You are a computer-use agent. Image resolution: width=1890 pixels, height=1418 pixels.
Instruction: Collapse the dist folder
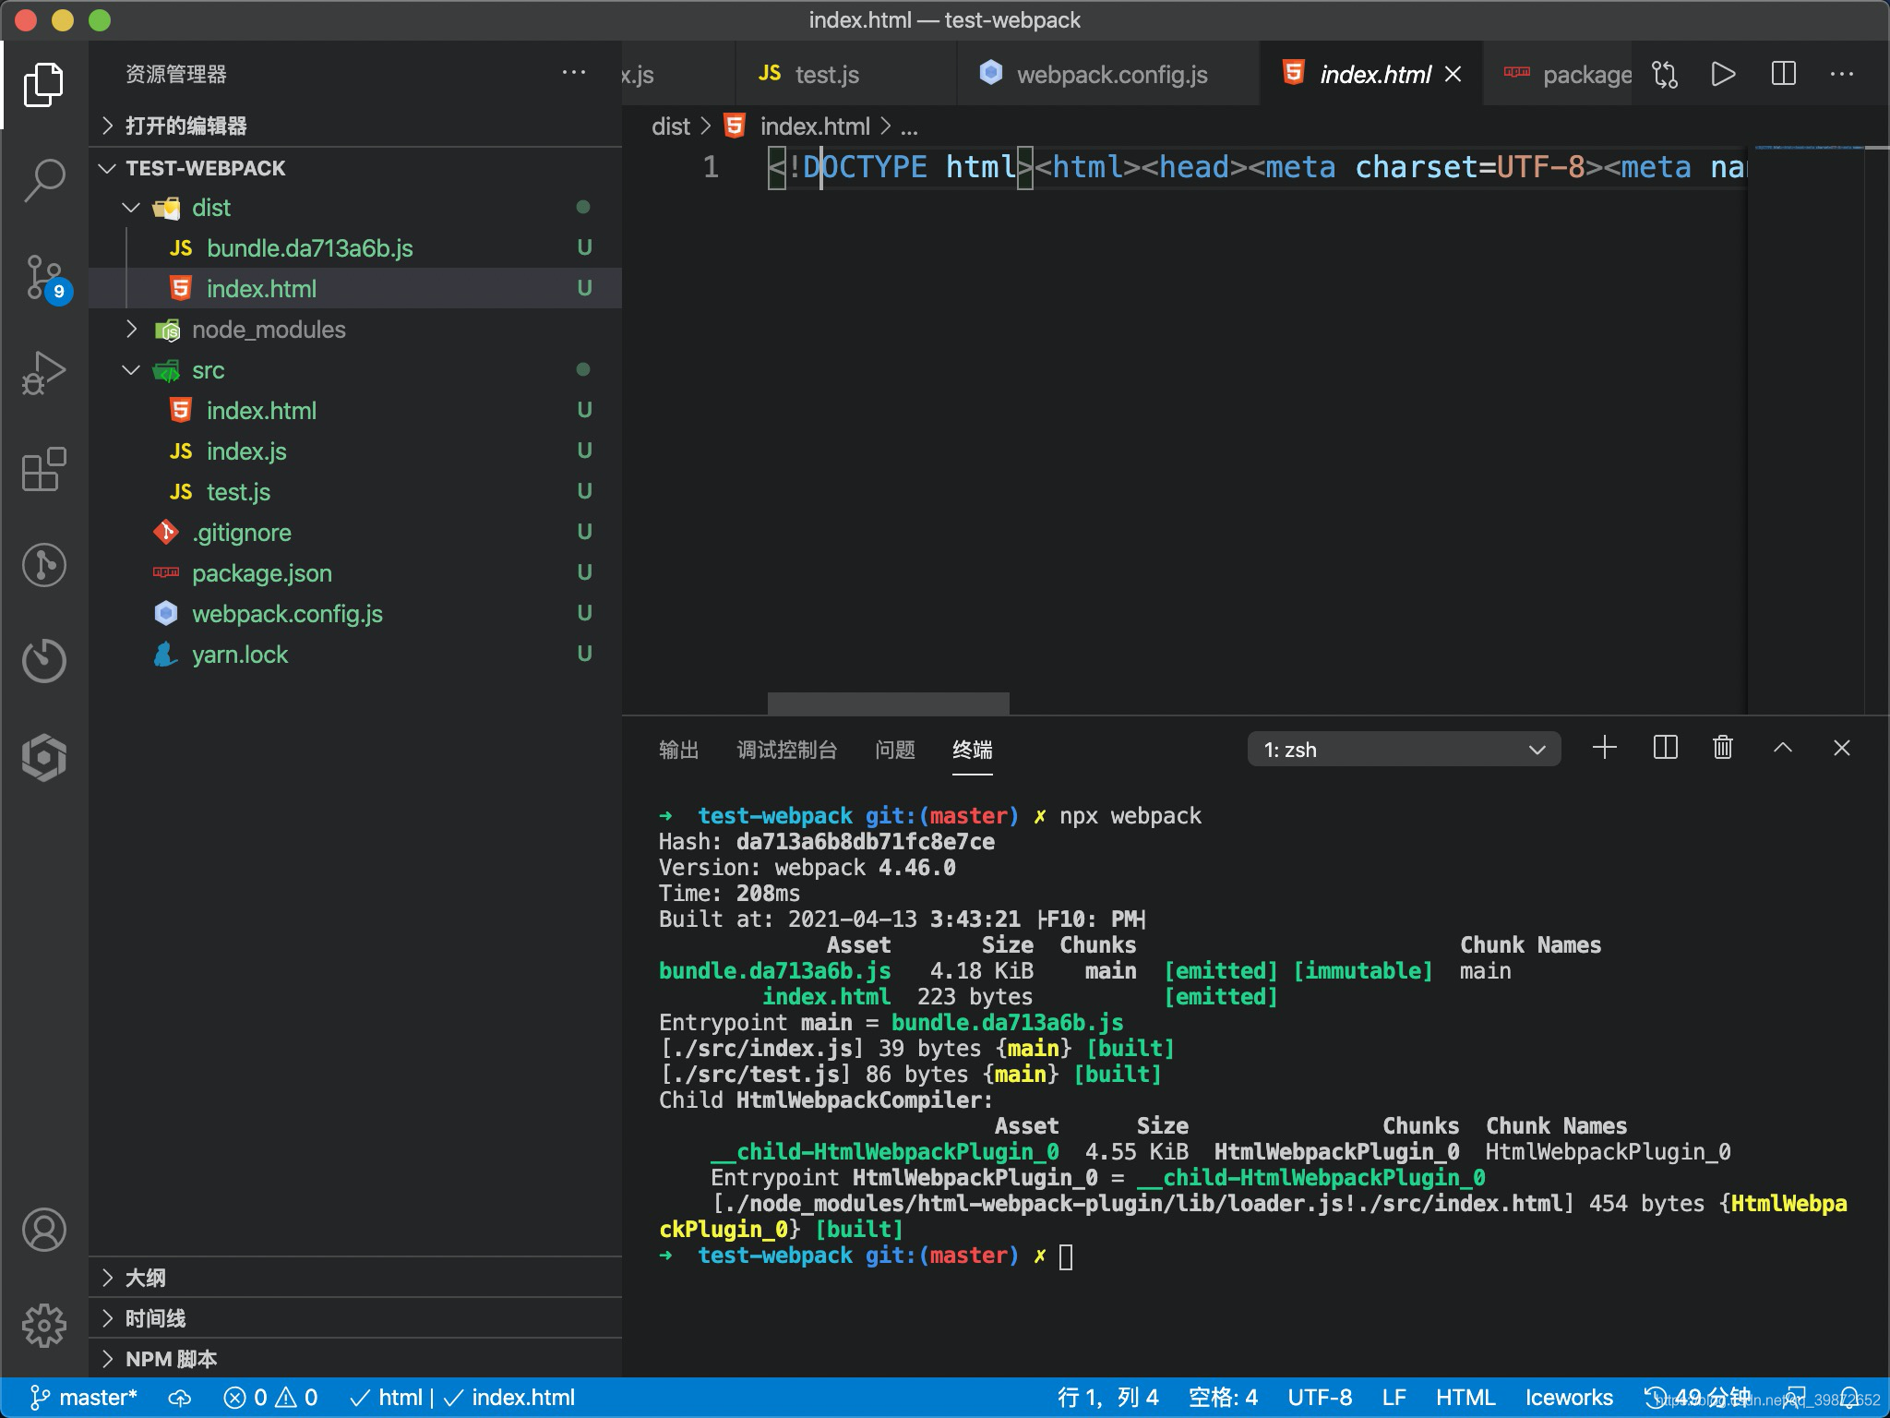tap(355, 208)
